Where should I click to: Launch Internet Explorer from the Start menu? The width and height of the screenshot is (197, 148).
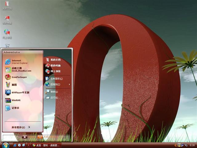pyautogui.click(x=22, y=62)
